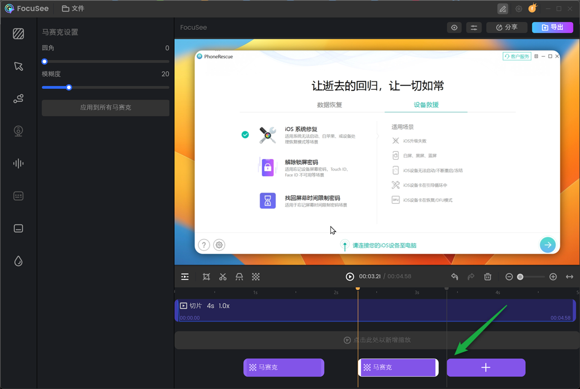Toggle the timeline tracks list icon
This screenshot has height=389, width=580.
(185, 277)
